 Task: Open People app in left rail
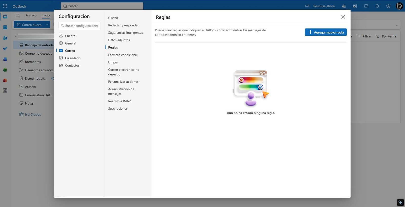tap(5, 38)
